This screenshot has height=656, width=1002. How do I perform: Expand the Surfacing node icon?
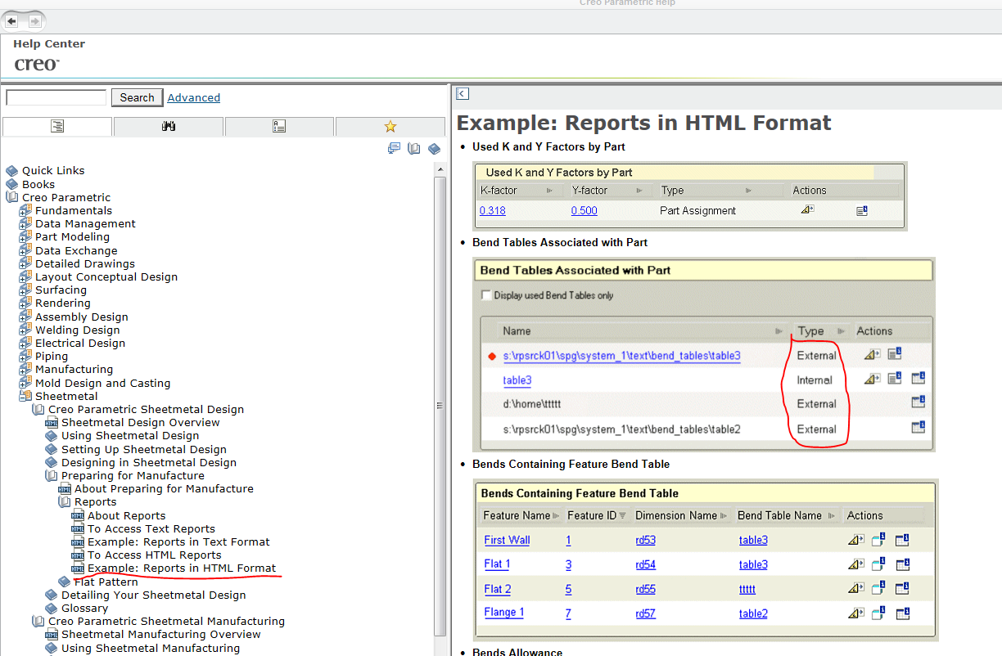(25, 290)
